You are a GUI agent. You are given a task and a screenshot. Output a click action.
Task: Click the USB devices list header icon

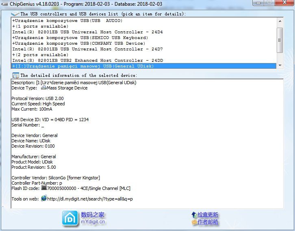click(x=15, y=14)
